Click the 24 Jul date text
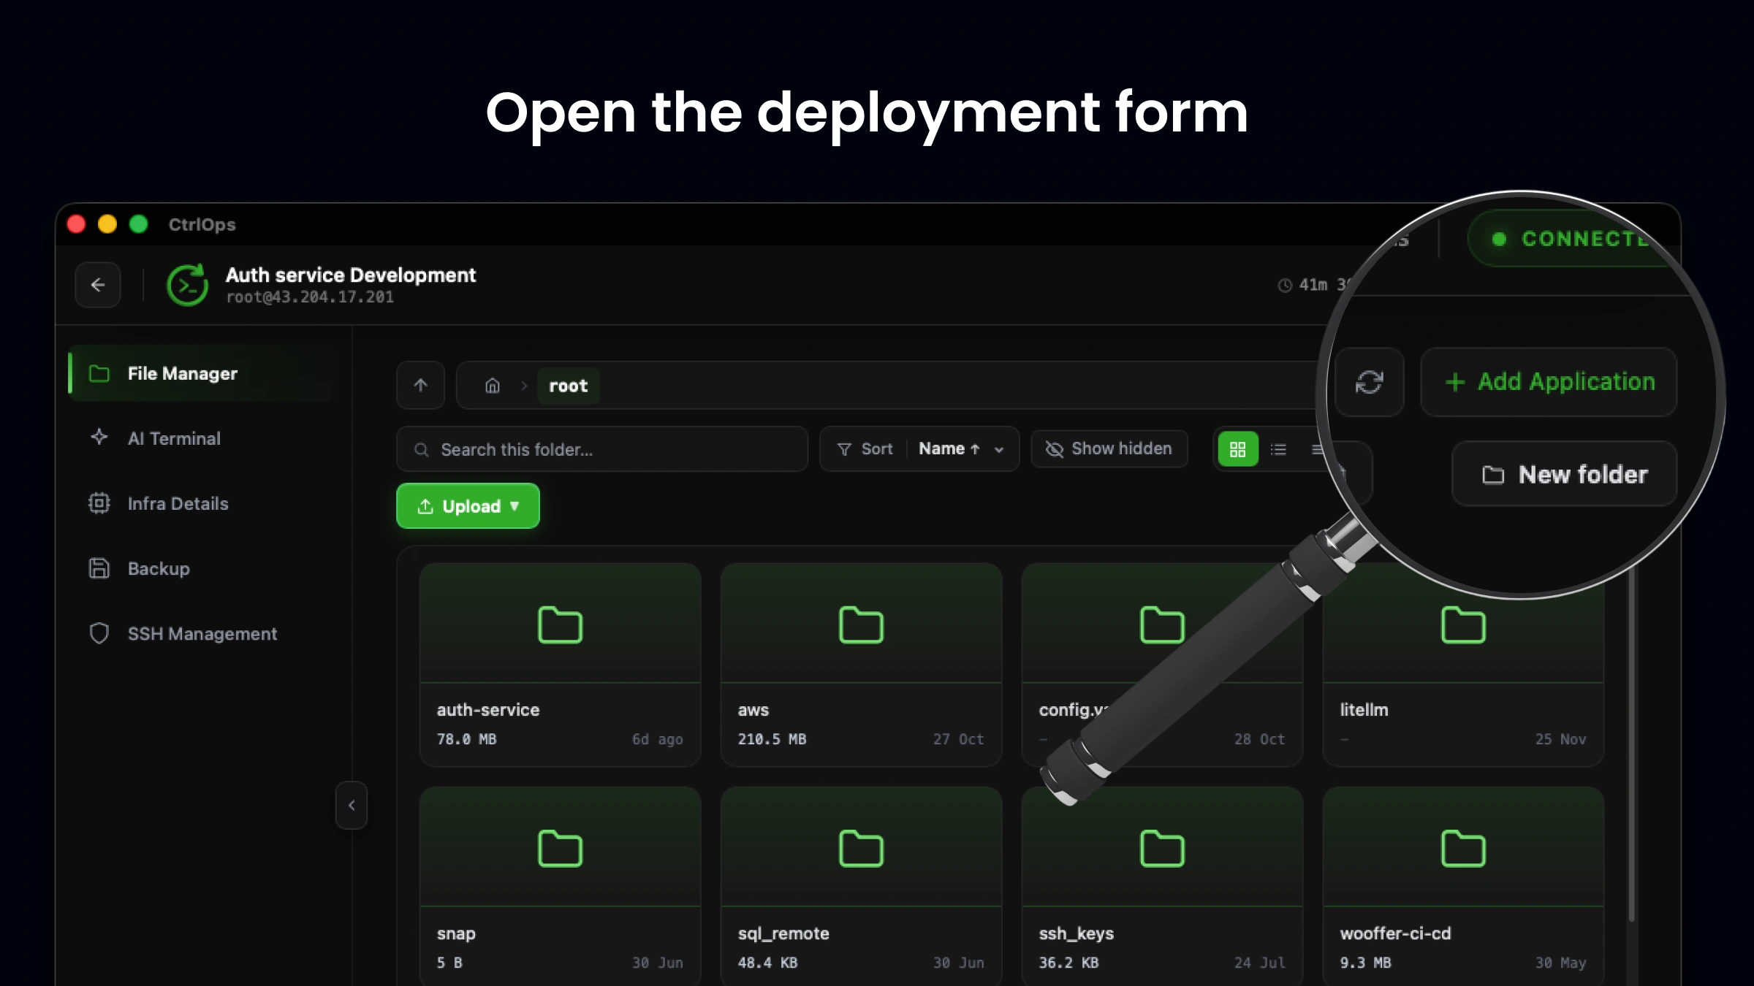The image size is (1754, 986). point(1259,963)
